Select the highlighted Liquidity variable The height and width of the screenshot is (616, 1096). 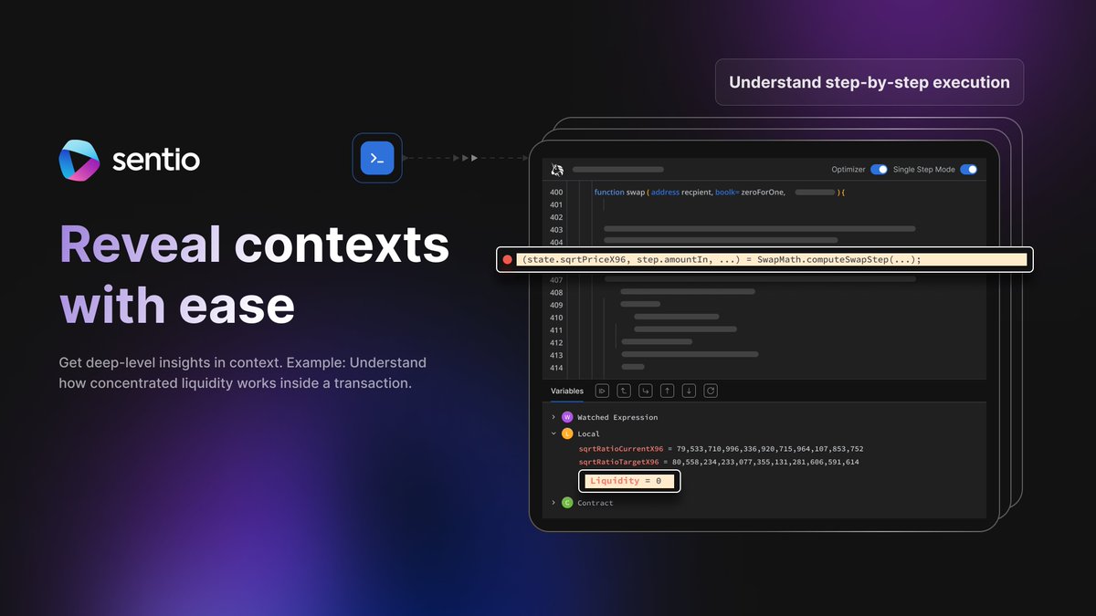point(628,480)
